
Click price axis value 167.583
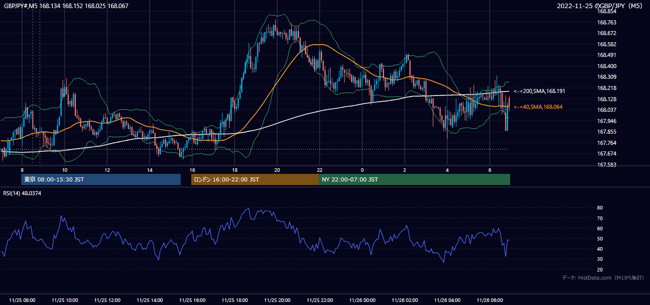(606, 165)
